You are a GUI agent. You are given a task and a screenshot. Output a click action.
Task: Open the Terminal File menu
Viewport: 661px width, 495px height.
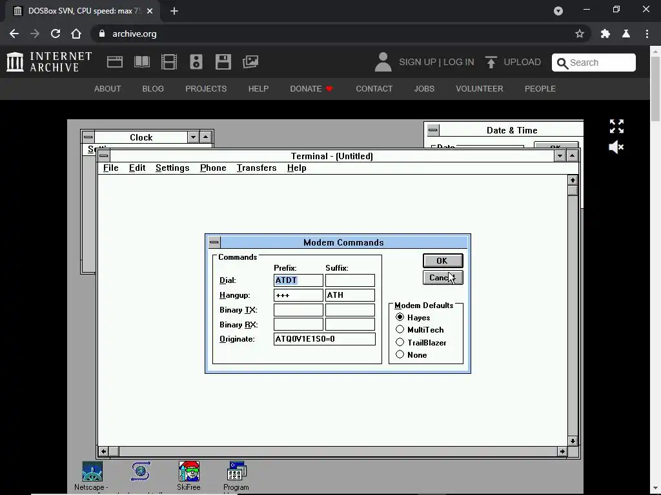tap(111, 168)
